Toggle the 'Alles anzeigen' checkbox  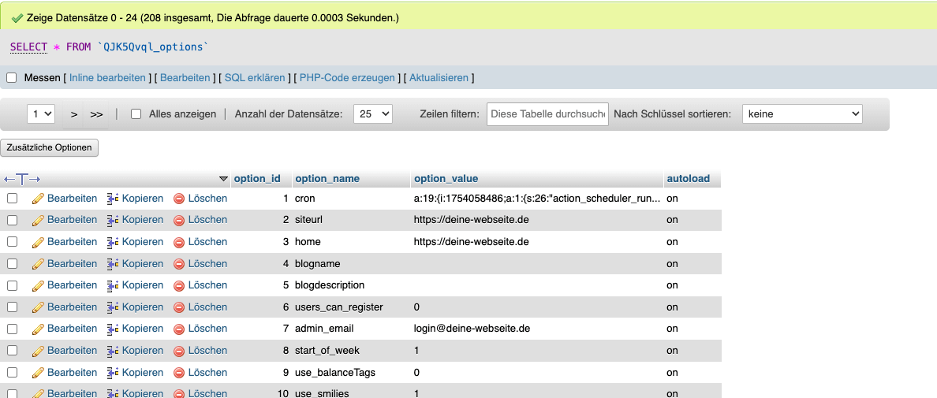(136, 114)
